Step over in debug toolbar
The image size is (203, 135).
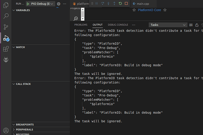(102, 4)
